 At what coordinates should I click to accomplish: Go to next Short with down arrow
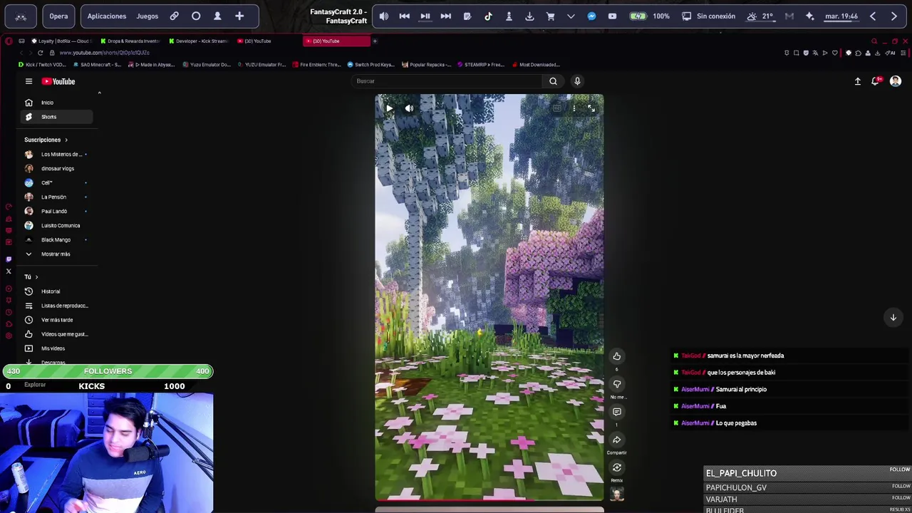[893, 318]
